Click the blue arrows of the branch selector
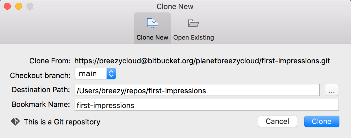 point(111,74)
